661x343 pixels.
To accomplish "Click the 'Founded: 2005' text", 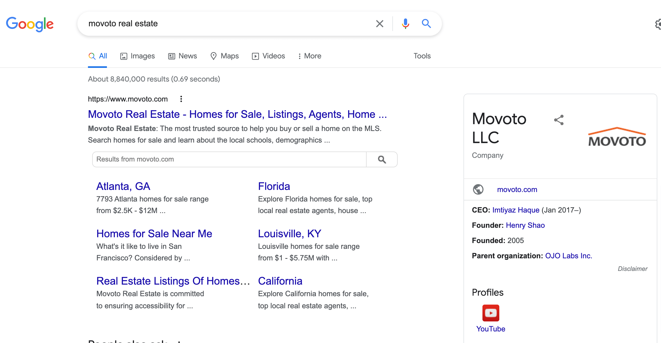I will [x=498, y=240].
